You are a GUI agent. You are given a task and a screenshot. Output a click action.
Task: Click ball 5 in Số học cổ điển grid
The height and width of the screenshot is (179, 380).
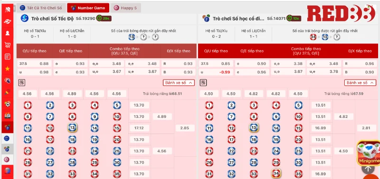tap(298, 105)
